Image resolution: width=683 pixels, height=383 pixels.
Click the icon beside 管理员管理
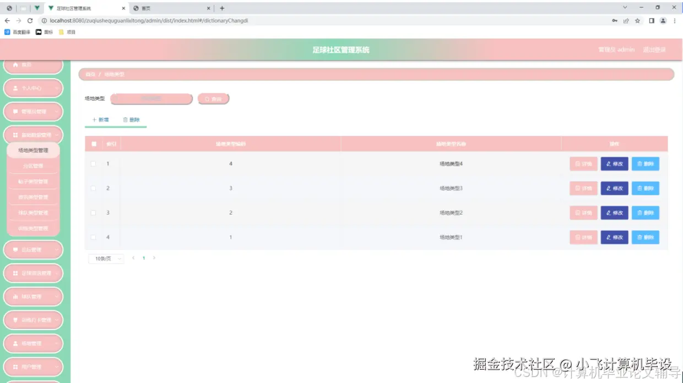(x=16, y=112)
